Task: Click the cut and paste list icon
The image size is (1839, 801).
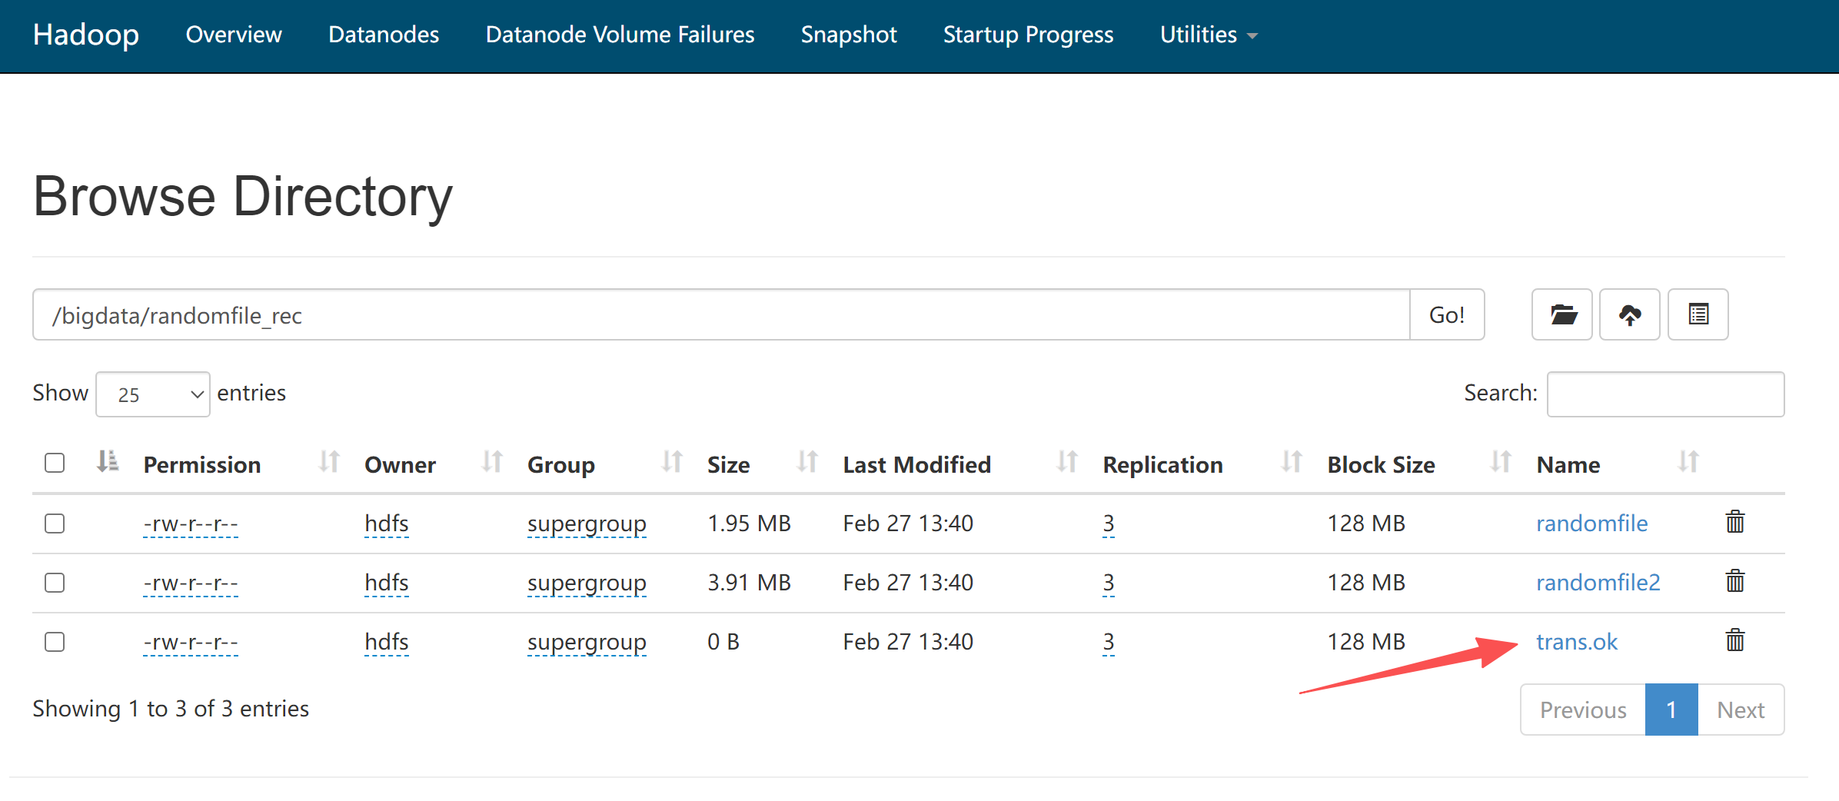Action: [1698, 314]
